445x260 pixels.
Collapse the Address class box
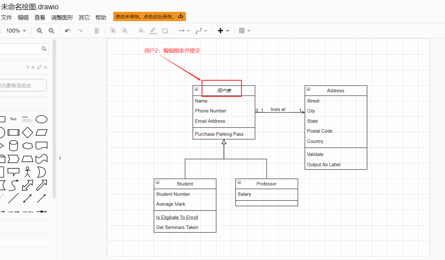coord(308,89)
